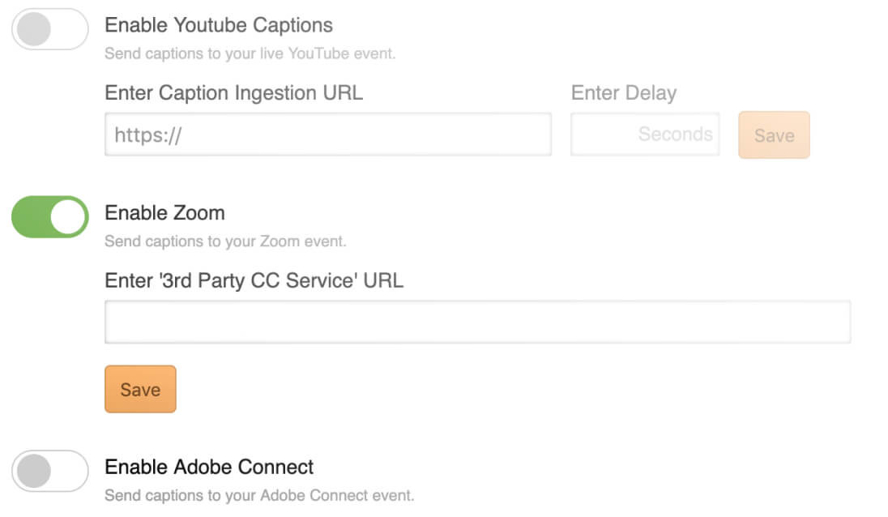This screenshot has height=517, width=888.
Task: Click the '3rd Party CC Service' URL box
Action: [x=477, y=321]
